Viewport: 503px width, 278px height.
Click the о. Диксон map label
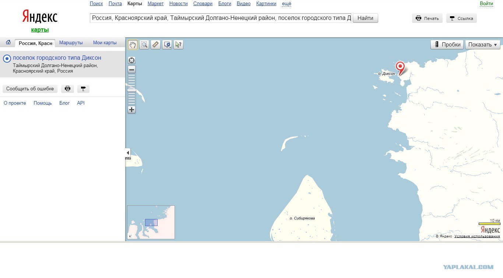tap(387, 74)
